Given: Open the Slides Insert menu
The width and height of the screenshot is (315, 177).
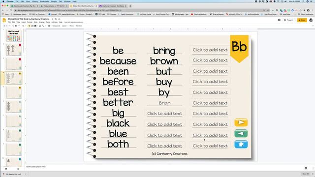Looking at the screenshot, I should (24, 22).
